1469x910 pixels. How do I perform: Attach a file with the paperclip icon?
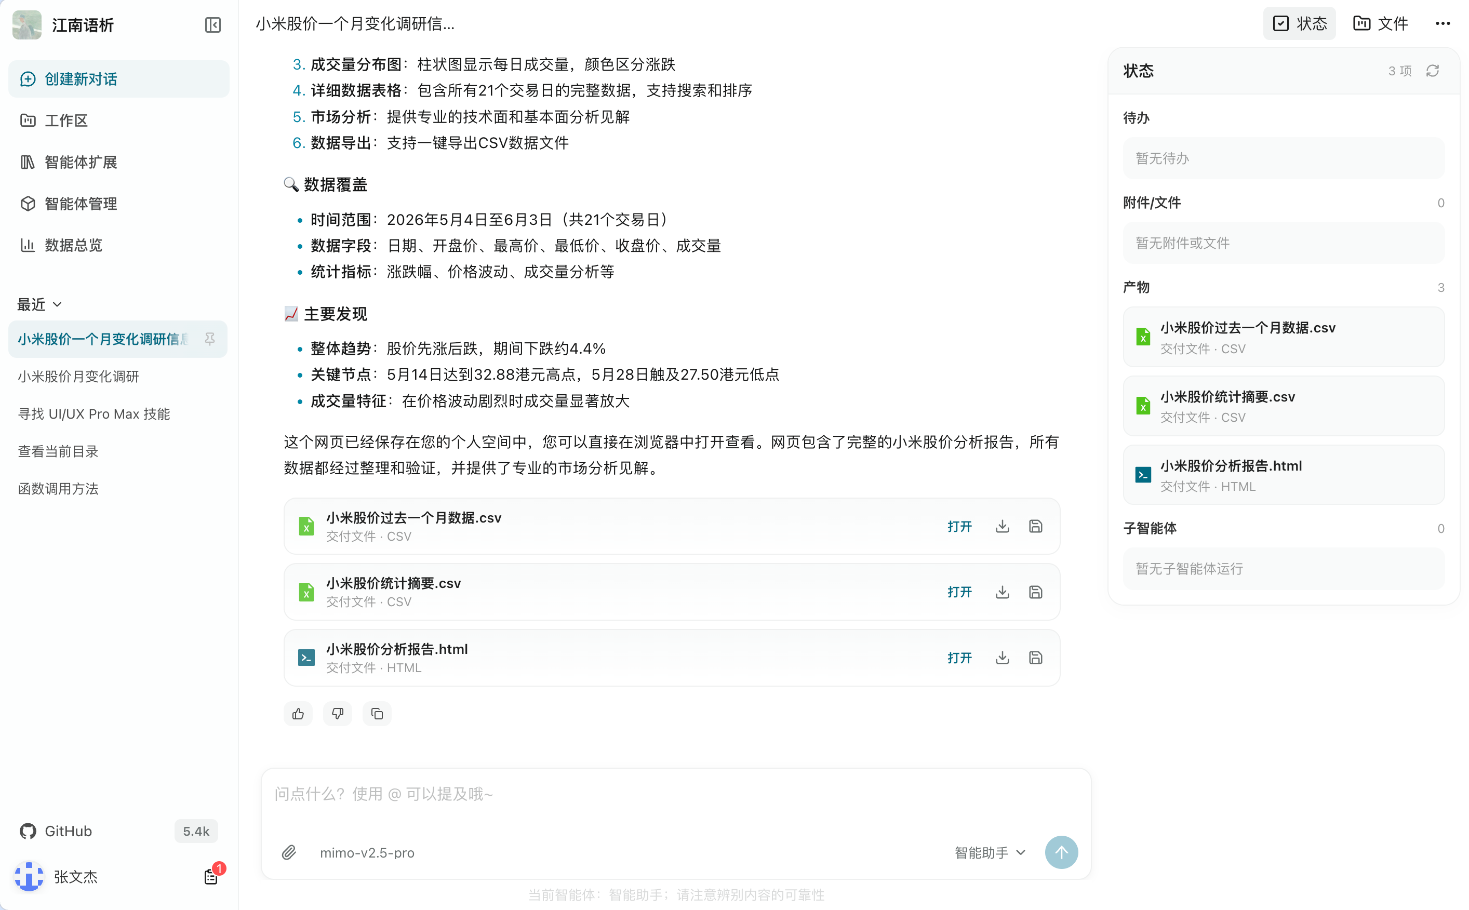pos(289,853)
